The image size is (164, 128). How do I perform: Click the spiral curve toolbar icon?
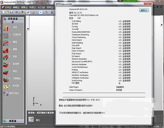46,12
